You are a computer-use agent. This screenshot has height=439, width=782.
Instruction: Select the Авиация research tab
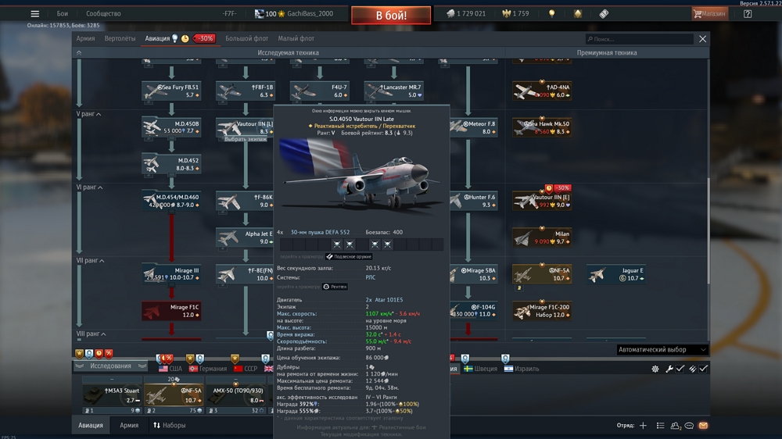(157, 38)
